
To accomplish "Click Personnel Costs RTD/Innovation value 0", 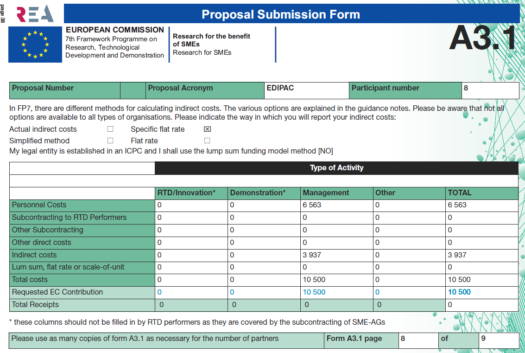I will 159,205.
